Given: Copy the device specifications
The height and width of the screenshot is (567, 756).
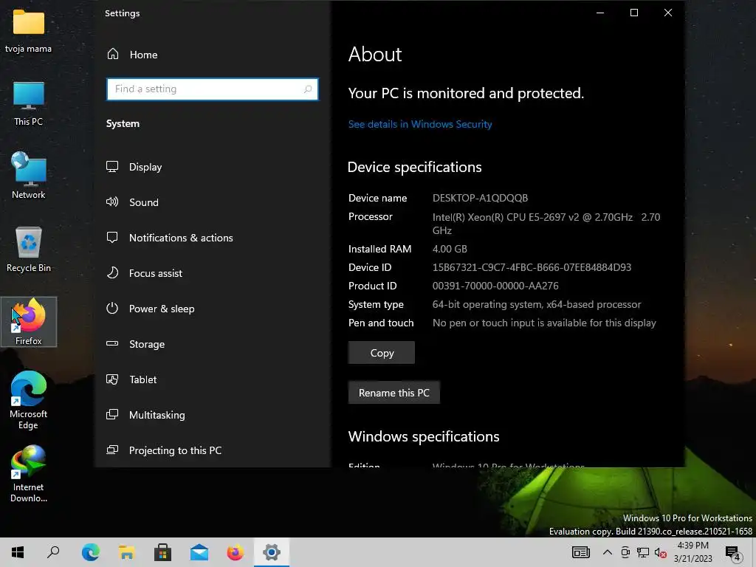Looking at the screenshot, I should (382, 353).
